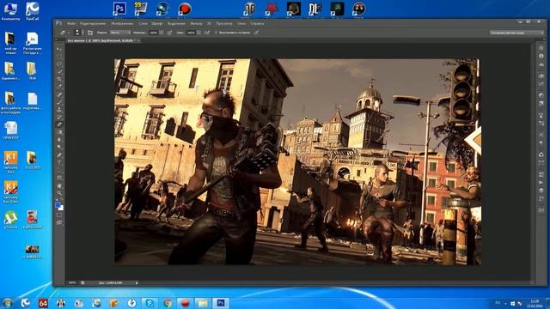Screen dimensions: 550x309
Task: Open the brush preset picker
Action: 79,33
